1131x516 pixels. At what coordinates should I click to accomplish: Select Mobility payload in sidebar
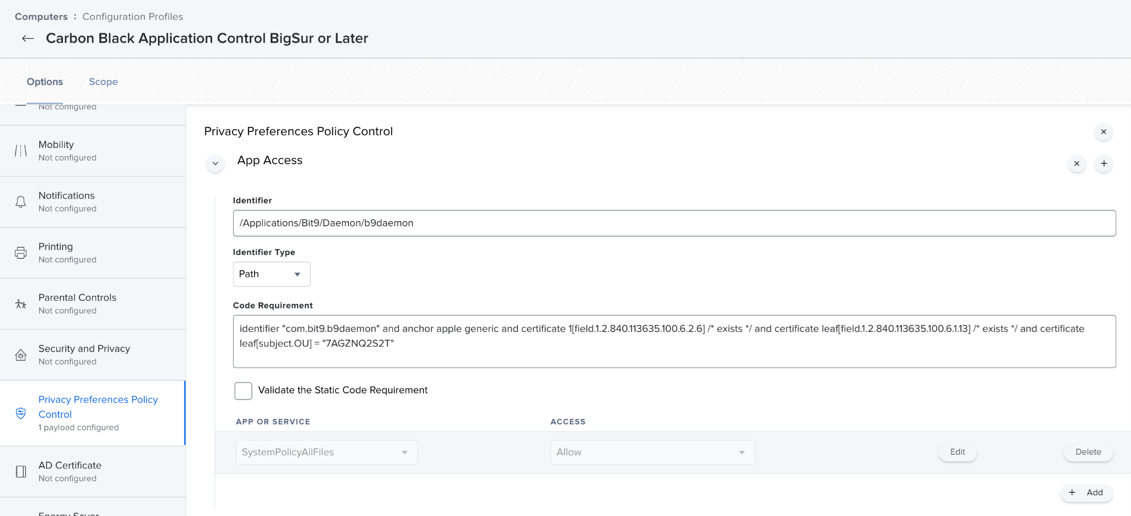(x=93, y=151)
